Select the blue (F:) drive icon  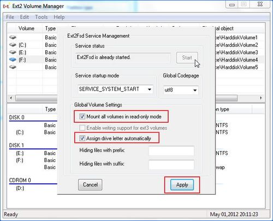click(13, 59)
